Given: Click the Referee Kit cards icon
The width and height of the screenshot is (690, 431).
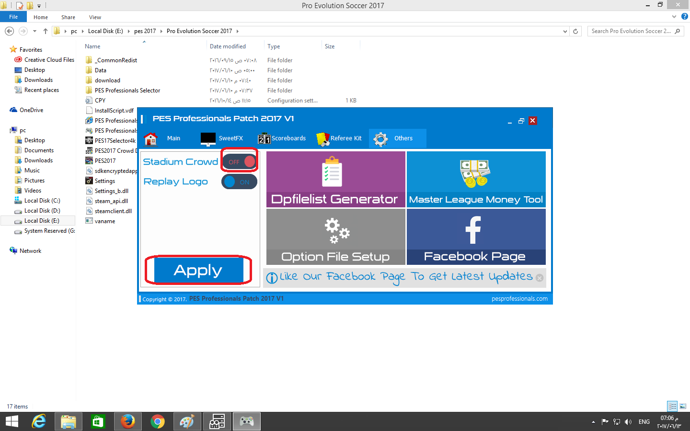Looking at the screenshot, I should [x=323, y=139].
